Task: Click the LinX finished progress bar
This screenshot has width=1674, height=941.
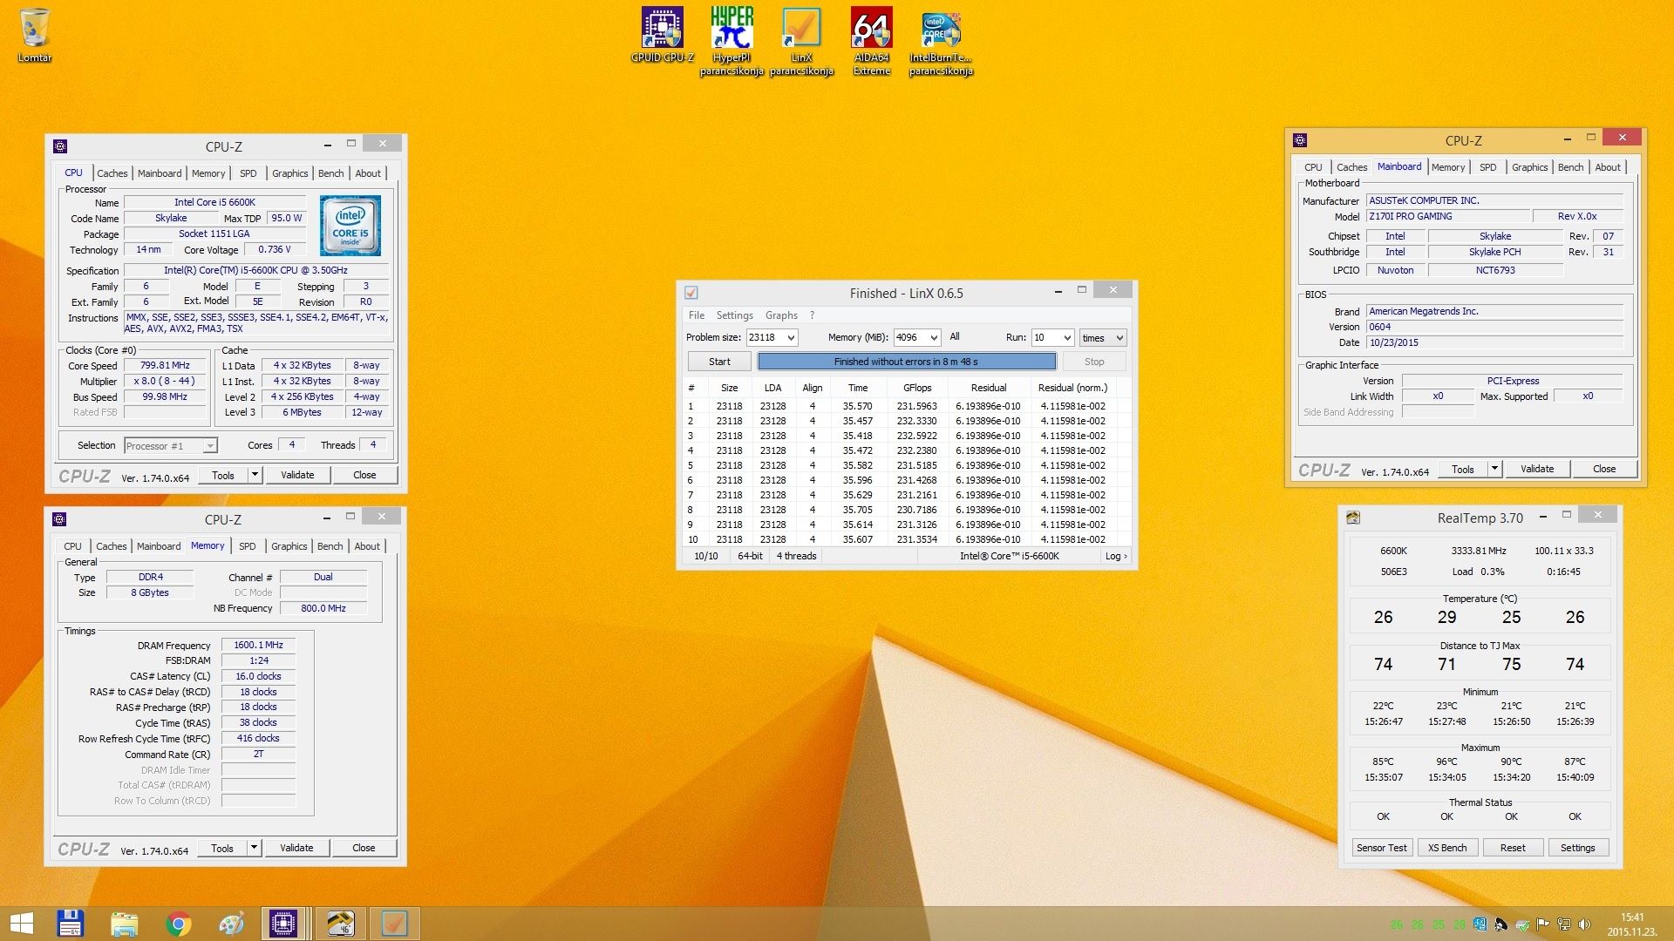Action: click(906, 362)
